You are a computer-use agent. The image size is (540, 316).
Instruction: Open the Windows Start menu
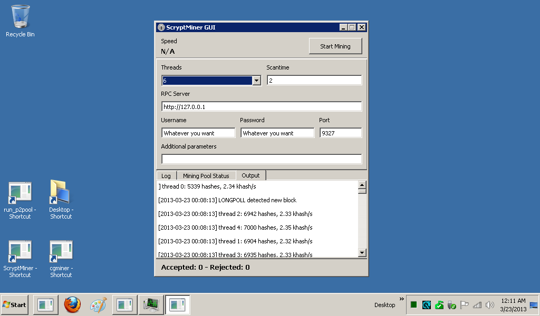(x=15, y=304)
